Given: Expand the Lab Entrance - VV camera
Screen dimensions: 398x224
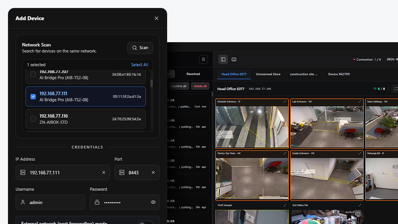Looking at the screenshot, I should pyautogui.click(x=360, y=101).
